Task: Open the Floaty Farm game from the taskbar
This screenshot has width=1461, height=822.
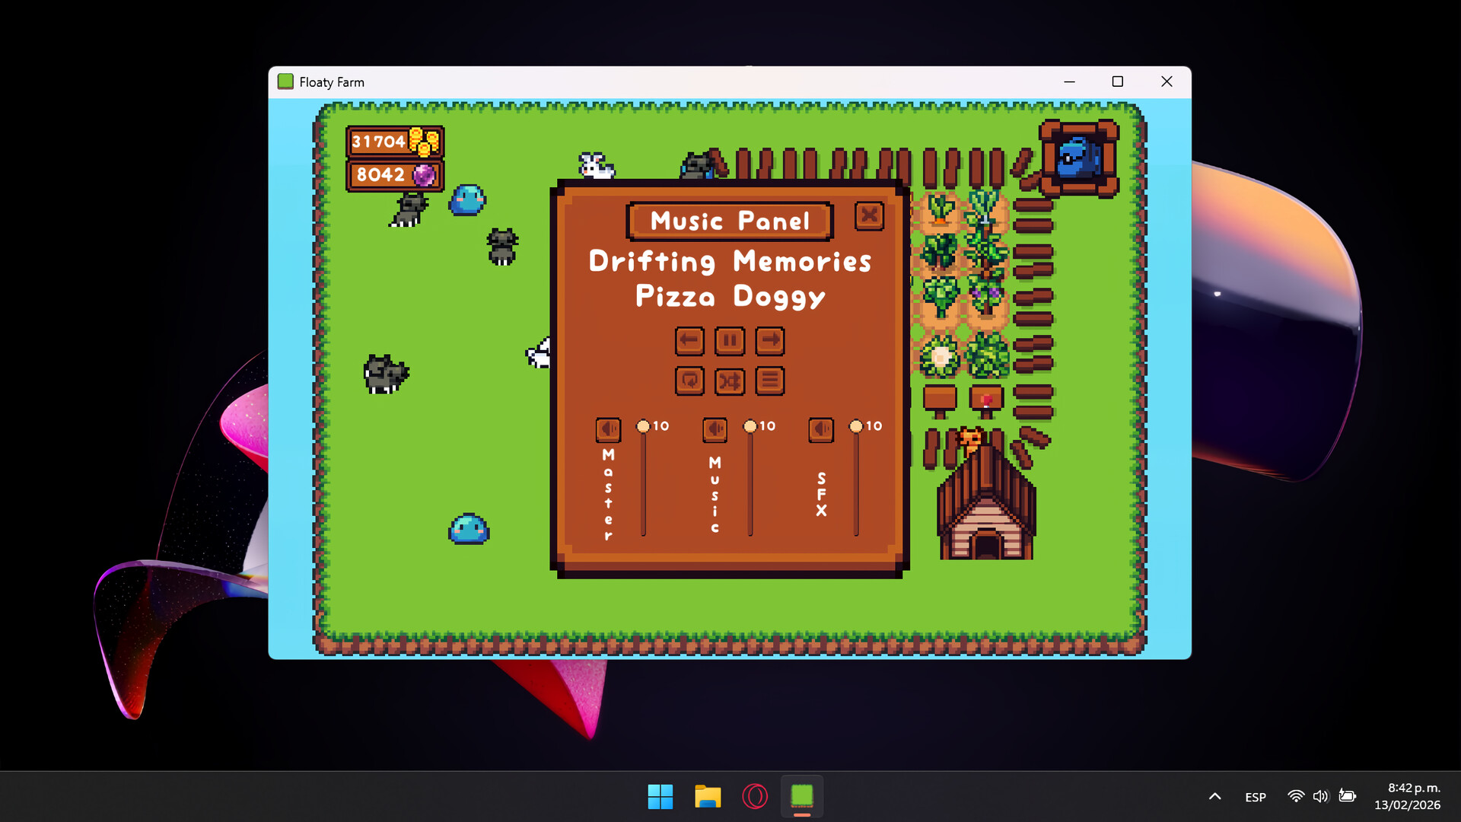Action: 801,796
